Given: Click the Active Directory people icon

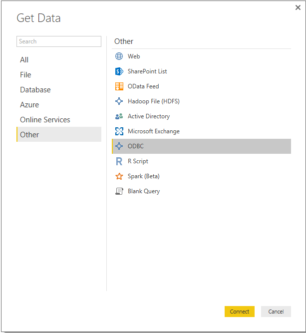Looking at the screenshot, I should click(x=119, y=116).
